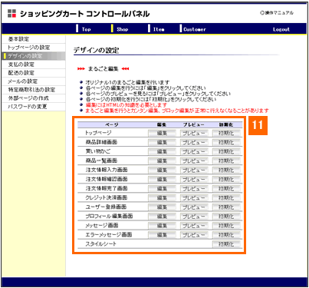Open the 操作マニュアル link
This screenshot has height=288, width=309.
277,13
